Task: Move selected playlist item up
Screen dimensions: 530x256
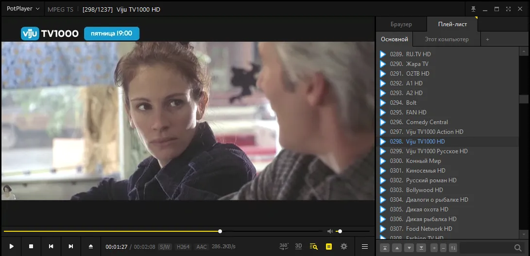Action: (x=397, y=248)
